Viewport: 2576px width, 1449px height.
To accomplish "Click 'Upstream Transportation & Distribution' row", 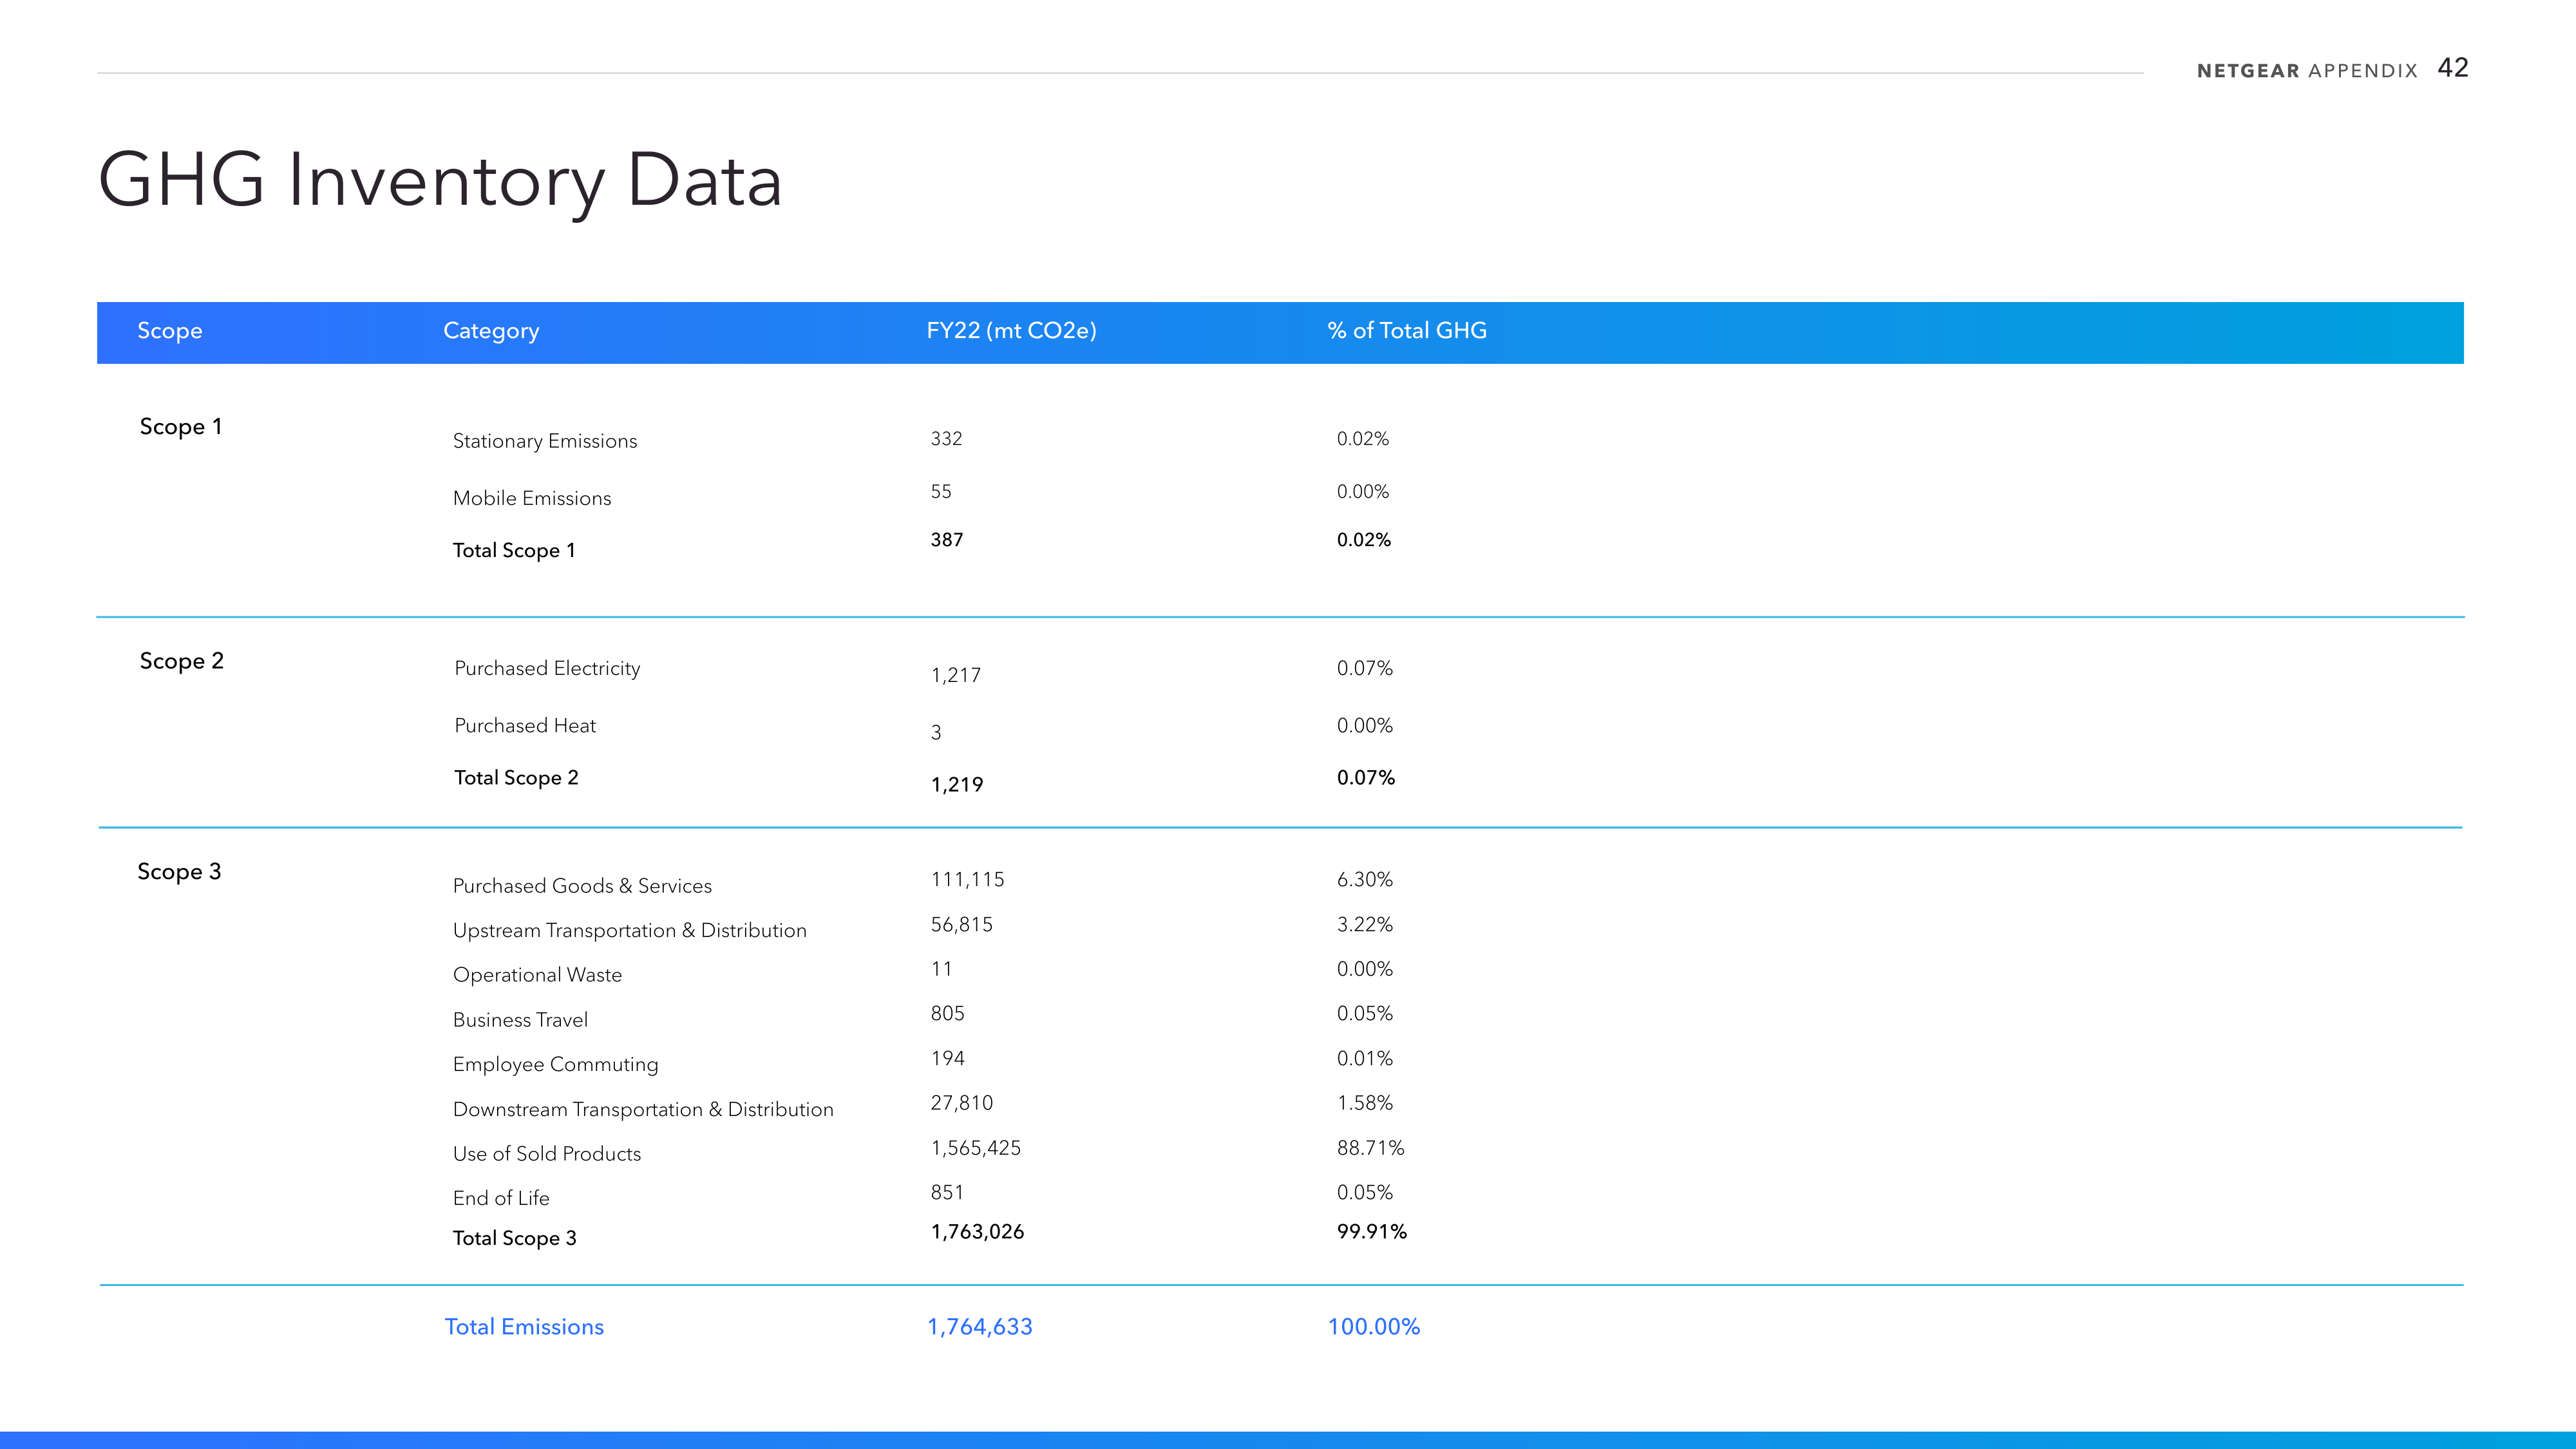I will 630,931.
